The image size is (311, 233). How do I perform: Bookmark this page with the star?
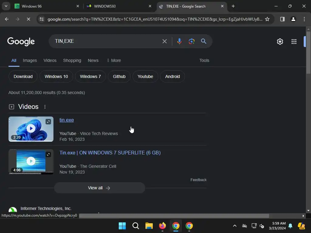coord(267,19)
